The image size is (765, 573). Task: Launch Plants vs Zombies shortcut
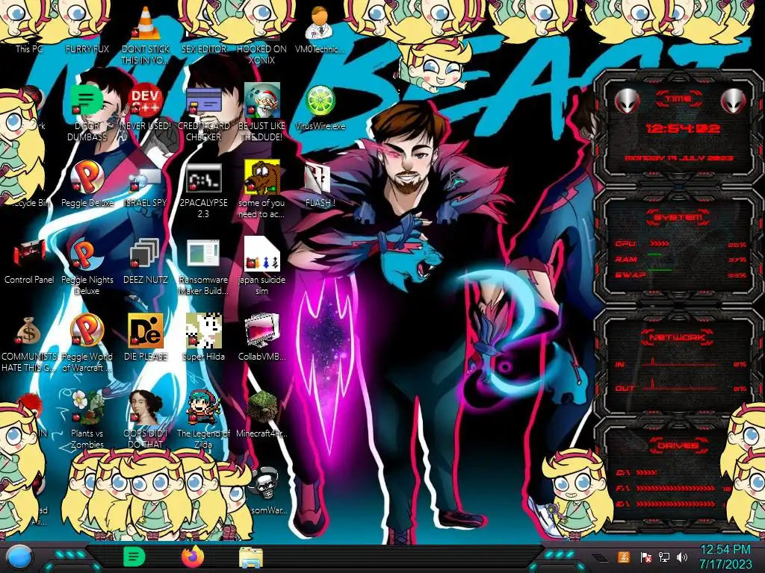[x=87, y=420]
